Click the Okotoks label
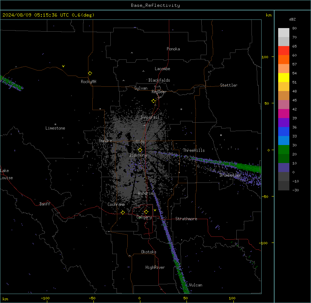This screenshot has width=311, height=303. click(x=149, y=252)
